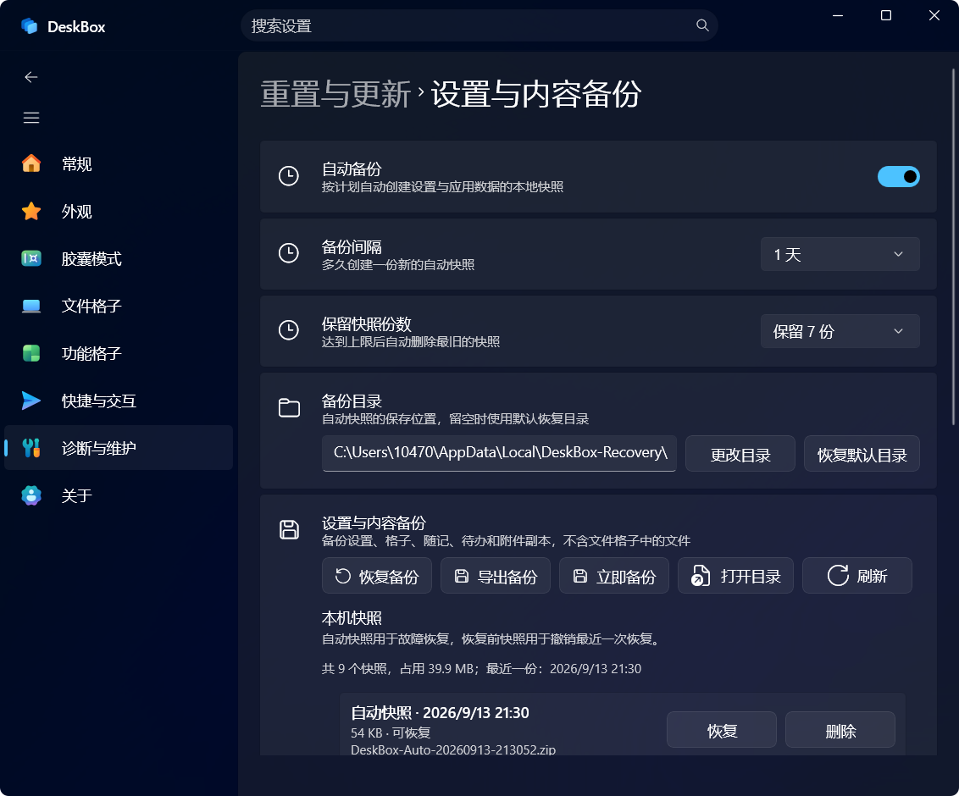This screenshot has width=959, height=796.
Task: Click the blue folder icon beside 文件格子
Action: [31, 306]
